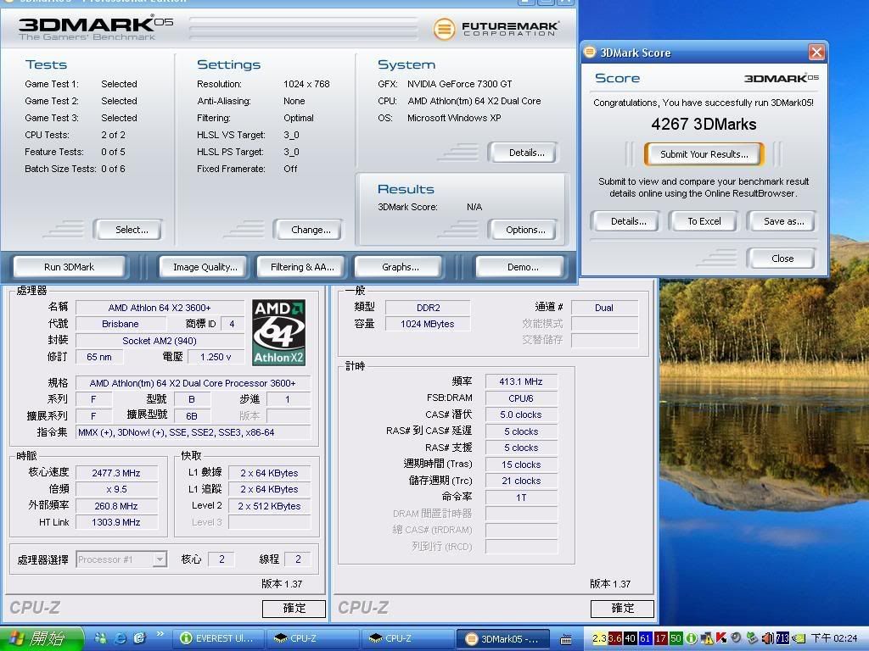Screen dimensions: 869x651
Task: Click the blue 61 tray indicator
Action: pyautogui.click(x=645, y=638)
